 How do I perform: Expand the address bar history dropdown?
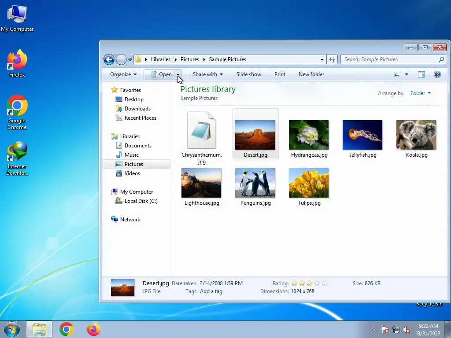click(322, 59)
